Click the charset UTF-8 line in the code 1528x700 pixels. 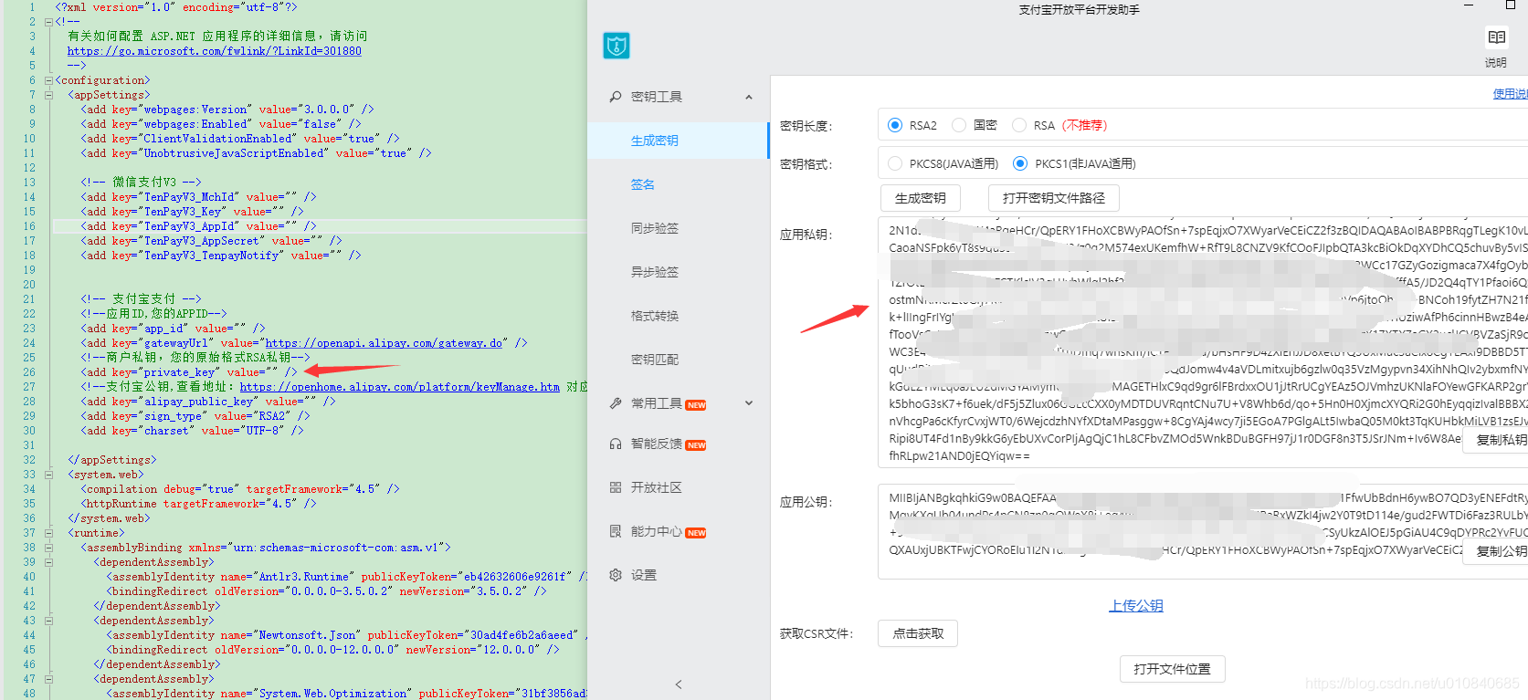tap(192, 431)
